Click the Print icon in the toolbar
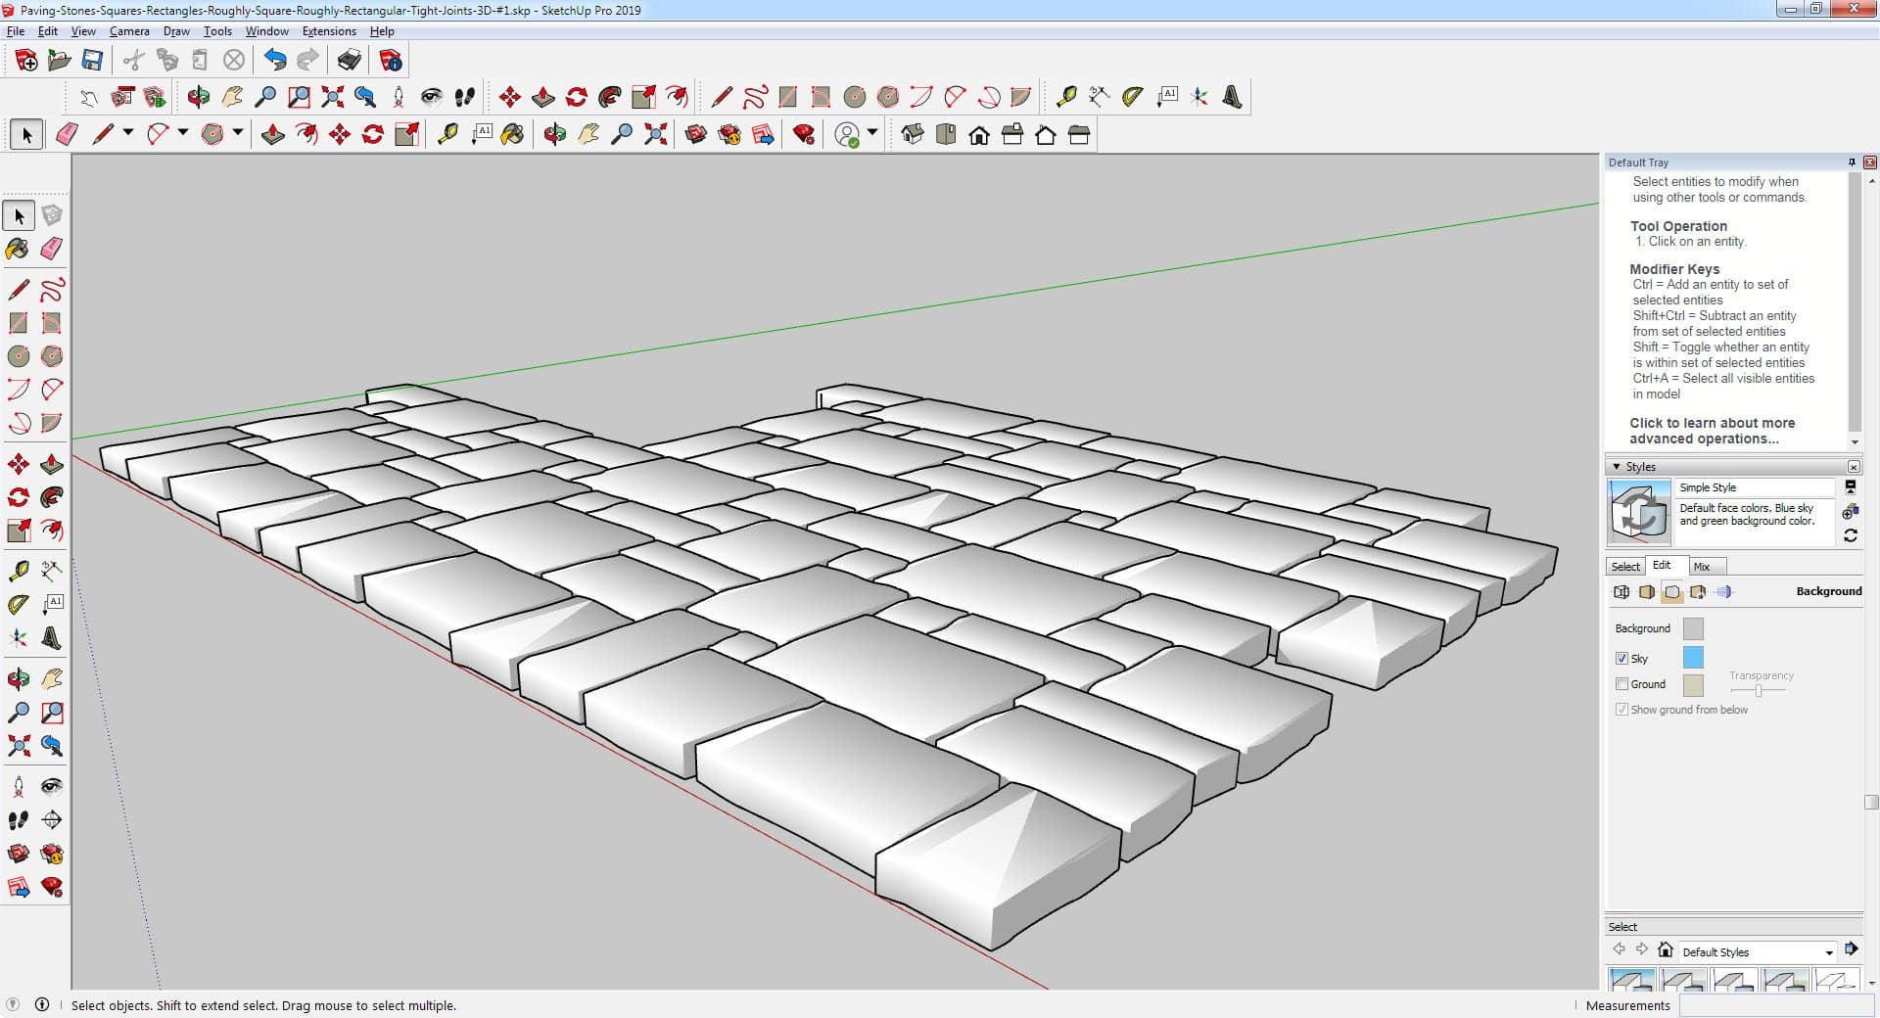 (349, 61)
